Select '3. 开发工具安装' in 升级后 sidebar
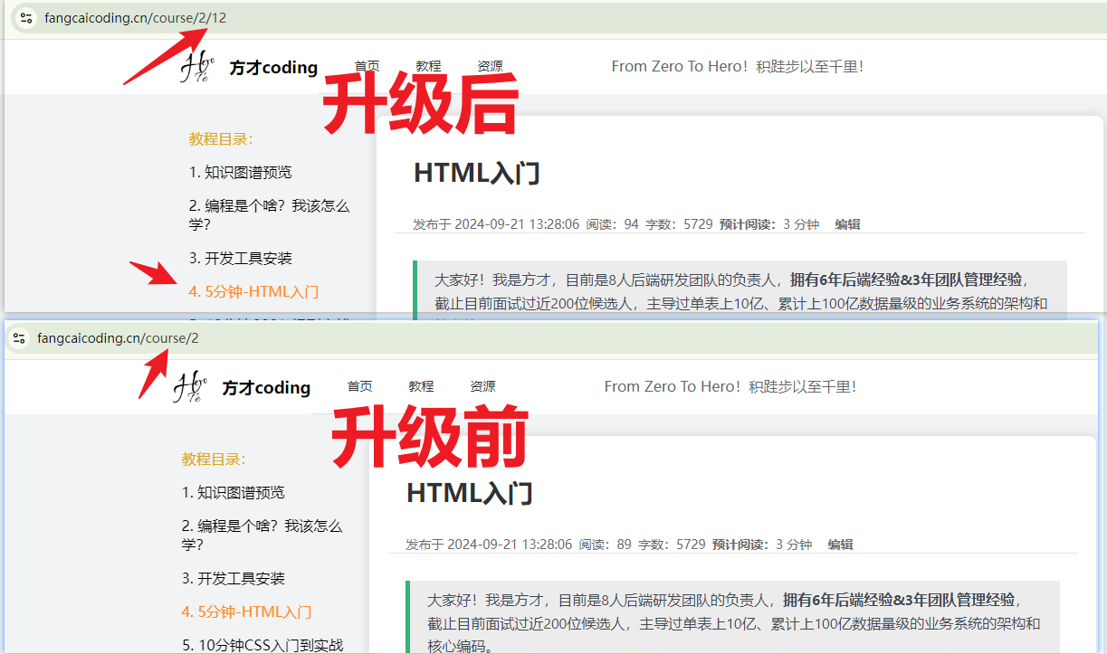This screenshot has width=1107, height=654. tap(241, 258)
